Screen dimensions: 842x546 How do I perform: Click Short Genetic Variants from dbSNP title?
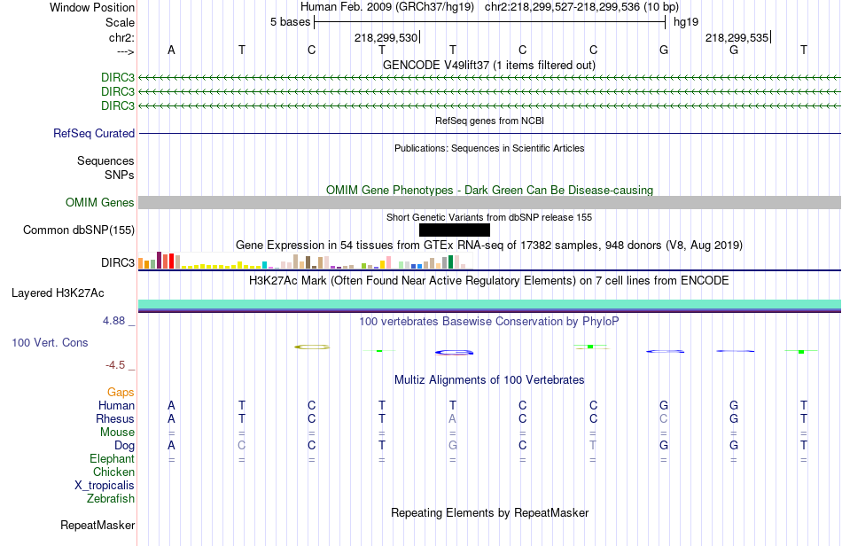(x=489, y=217)
